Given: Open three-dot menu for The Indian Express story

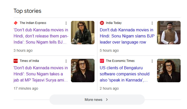Looking at the screenshot, I should (x=66, y=23).
